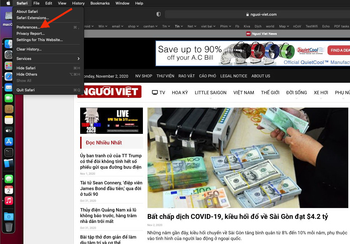This screenshot has height=244, width=350.
Task: Open the App Store Dock icon
Action: point(9,141)
